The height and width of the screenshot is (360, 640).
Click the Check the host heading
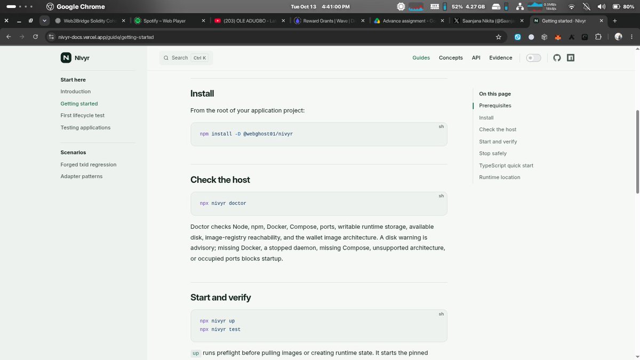220,180
